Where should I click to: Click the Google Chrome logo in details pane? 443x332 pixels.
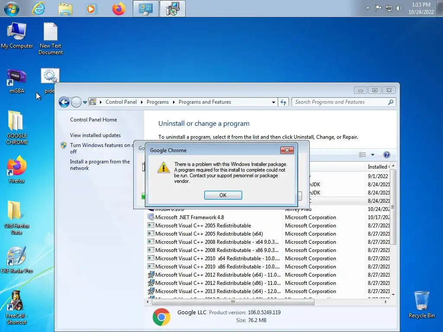click(161, 317)
